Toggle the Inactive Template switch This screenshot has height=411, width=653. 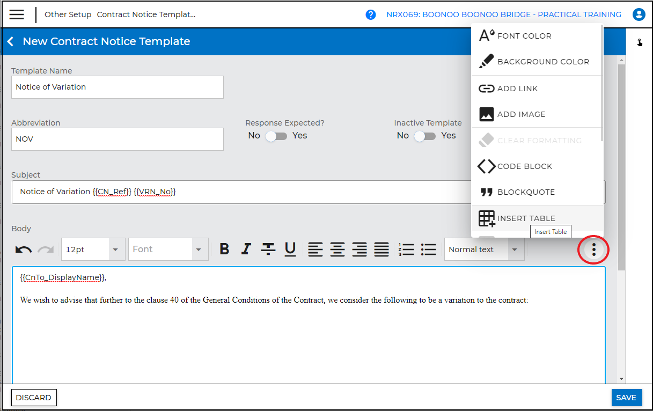(425, 136)
